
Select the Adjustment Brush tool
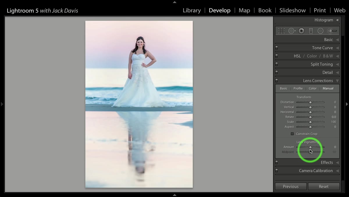[332, 31]
